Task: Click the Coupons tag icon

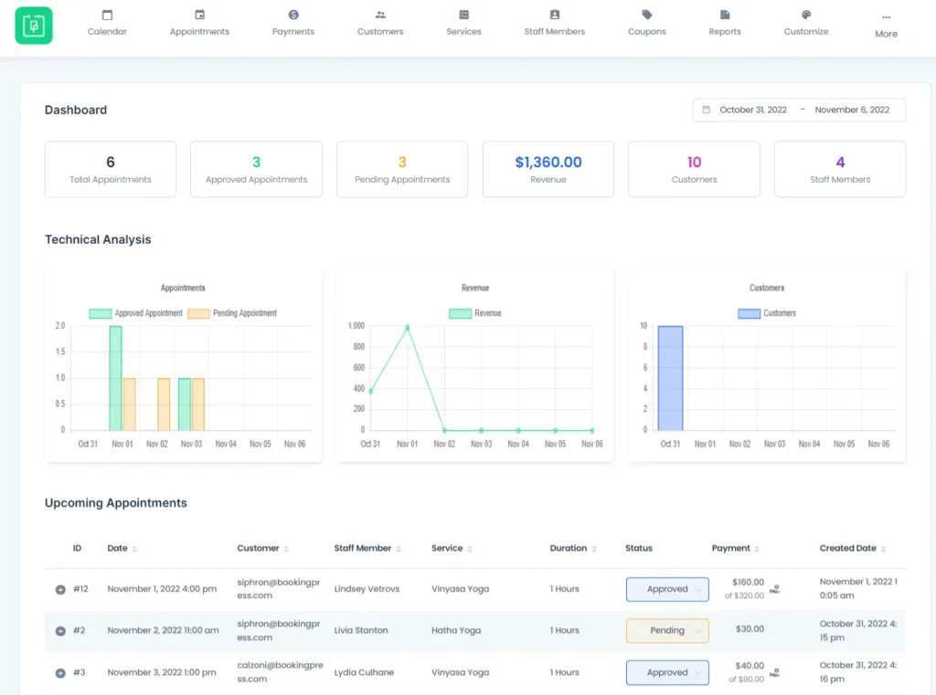Action: (x=646, y=16)
